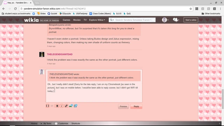The width and height of the screenshot is (224, 126).
Task: Open the Chrome three-dot menu
Action: click(220, 9)
